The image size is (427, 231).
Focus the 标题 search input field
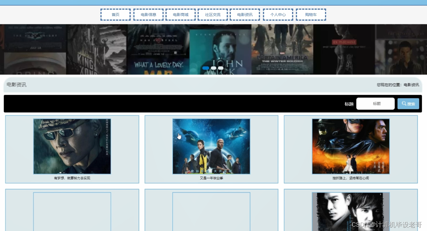pyautogui.click(x=376, y=104)
